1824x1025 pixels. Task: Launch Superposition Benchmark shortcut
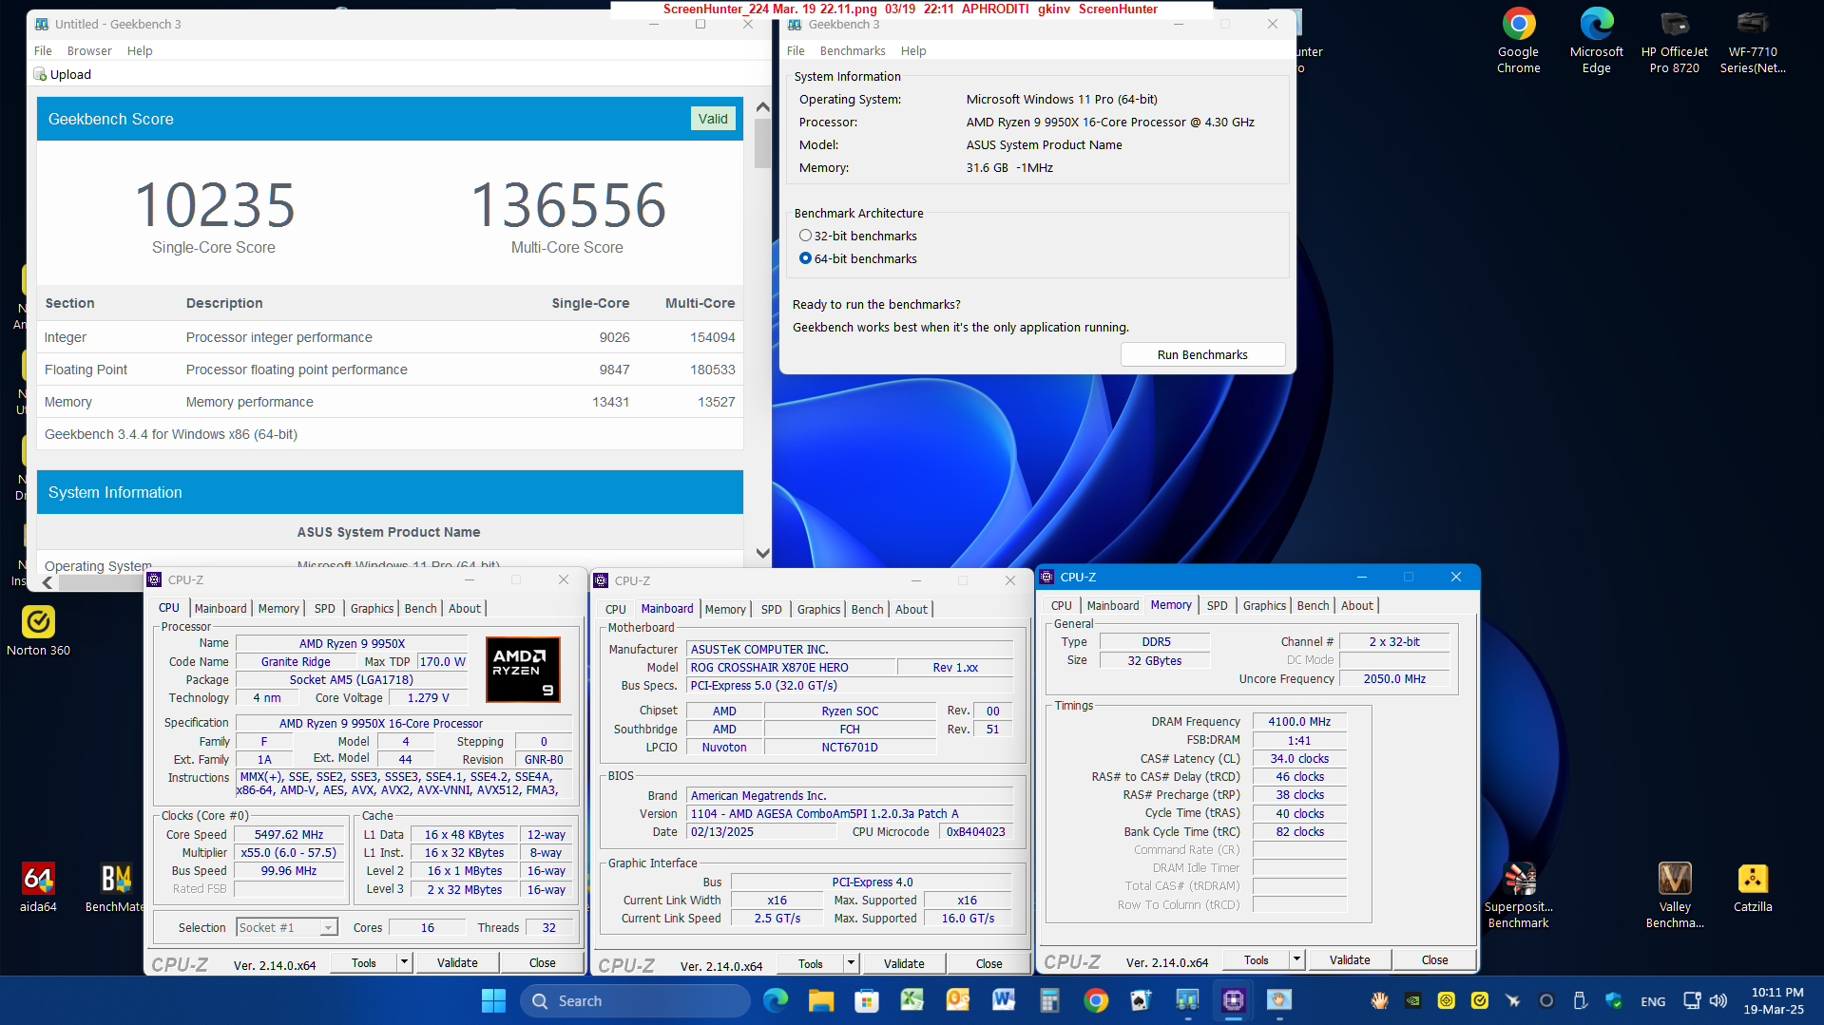1518,895
